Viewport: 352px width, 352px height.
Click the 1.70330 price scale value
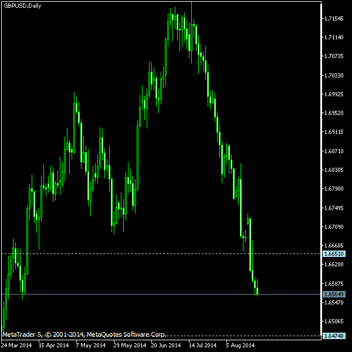[x=334, y=75]
